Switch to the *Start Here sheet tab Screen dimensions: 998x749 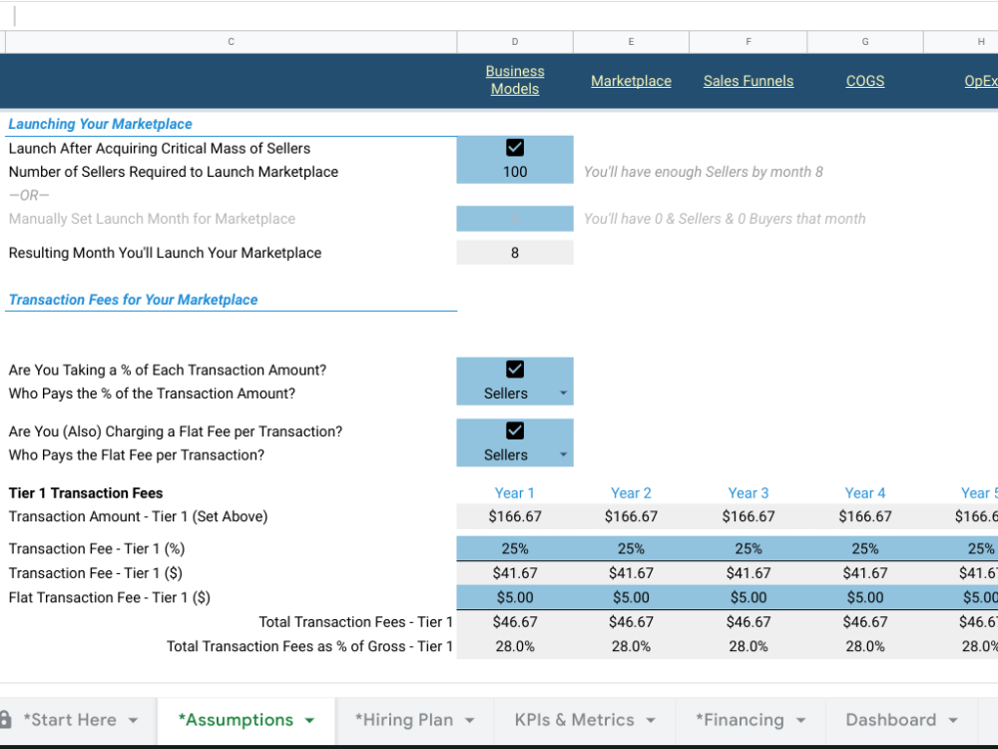[70, 719]
